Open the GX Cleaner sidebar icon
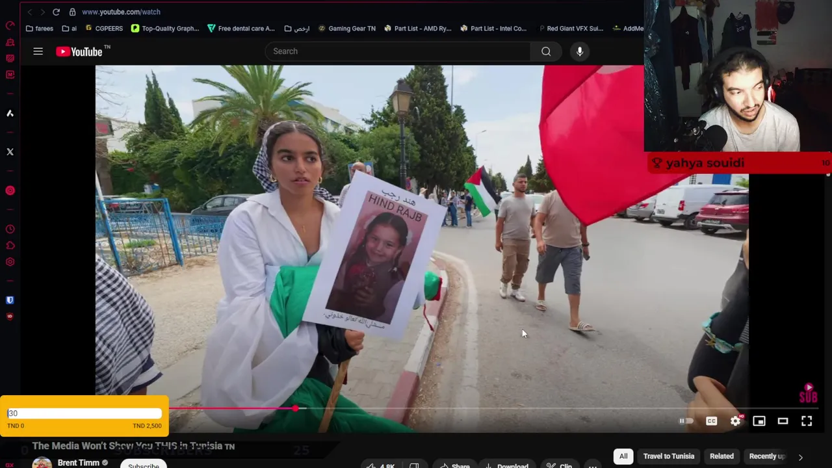 point(10,42)
